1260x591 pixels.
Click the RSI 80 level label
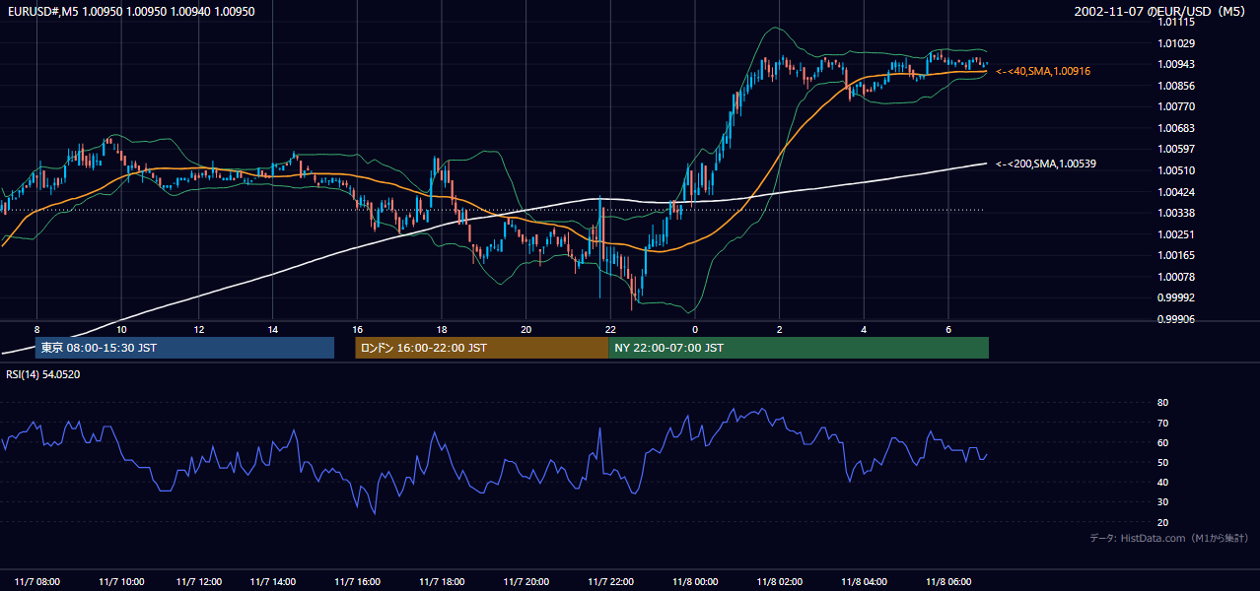[x=1162, y=403]
